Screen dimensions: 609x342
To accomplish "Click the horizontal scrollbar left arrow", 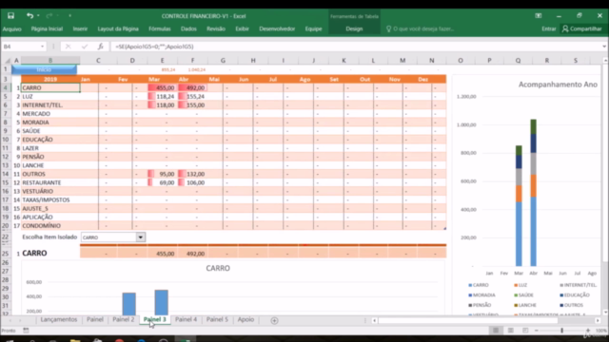I will tap(374, 321).
